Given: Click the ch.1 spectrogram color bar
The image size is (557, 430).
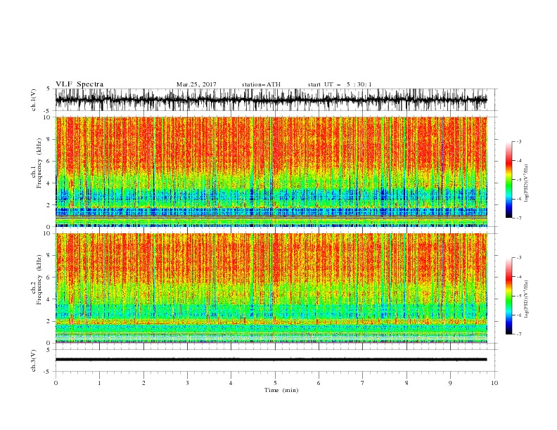Looking at the screenshot, I should 508,180.
